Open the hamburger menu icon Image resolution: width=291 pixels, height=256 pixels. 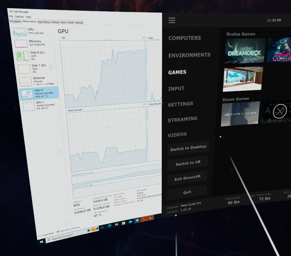click(172, 20)
